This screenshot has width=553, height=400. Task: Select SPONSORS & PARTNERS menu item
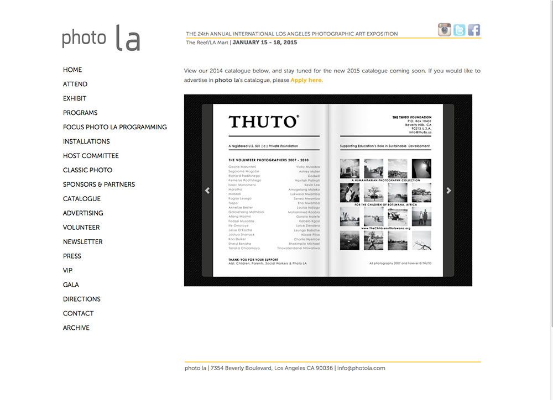click(x=99, y=185)
